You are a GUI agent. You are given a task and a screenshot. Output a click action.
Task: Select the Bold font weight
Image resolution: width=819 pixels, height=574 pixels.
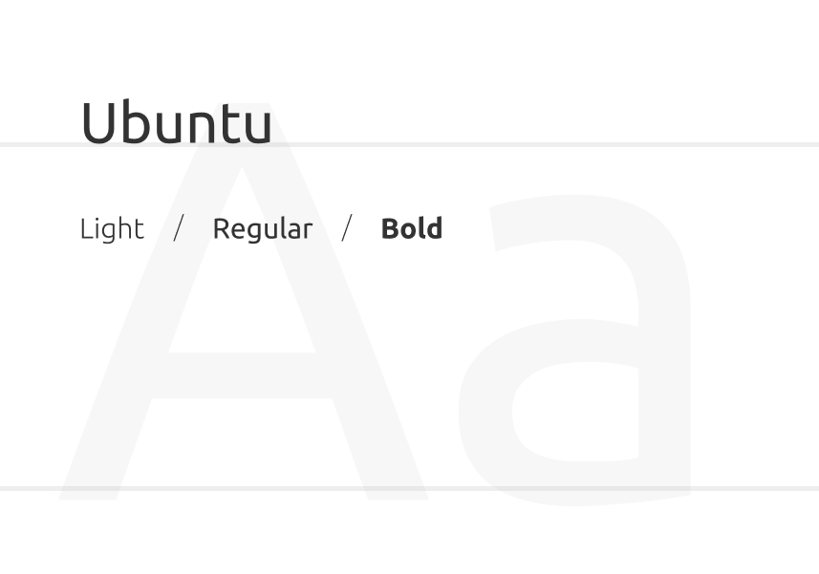pos(412,228)
